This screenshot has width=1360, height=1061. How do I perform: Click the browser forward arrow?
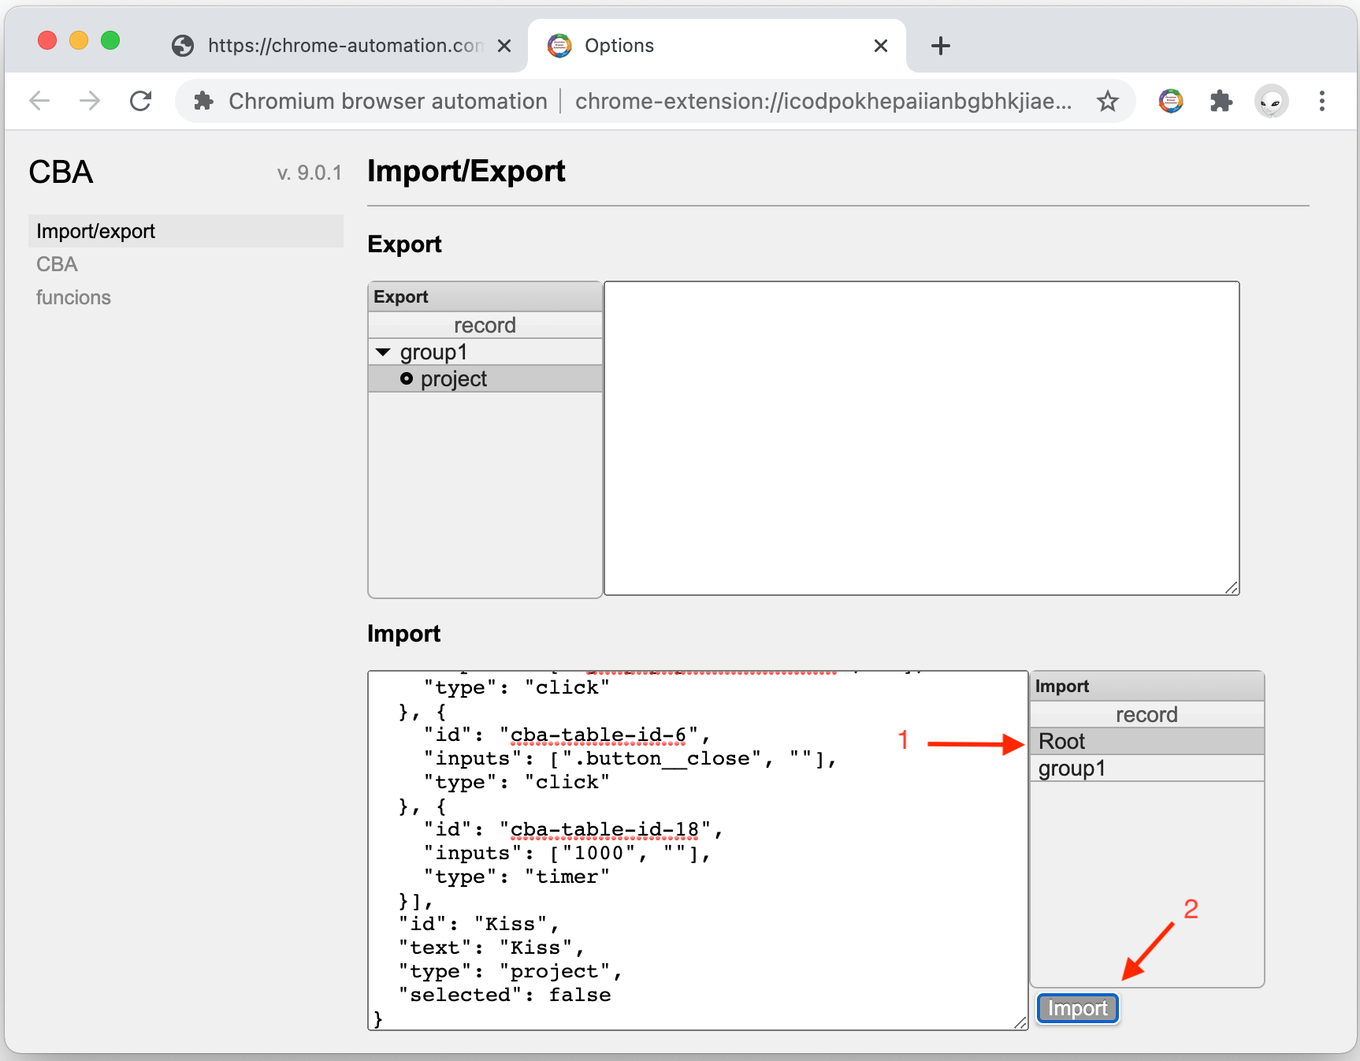90,101
